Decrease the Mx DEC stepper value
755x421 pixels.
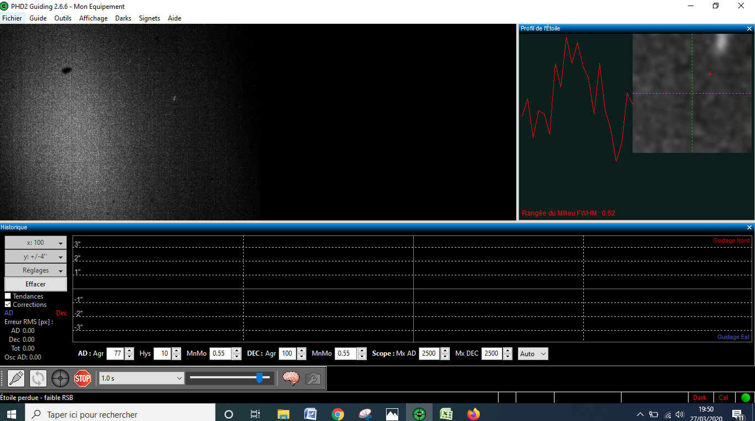507,357
